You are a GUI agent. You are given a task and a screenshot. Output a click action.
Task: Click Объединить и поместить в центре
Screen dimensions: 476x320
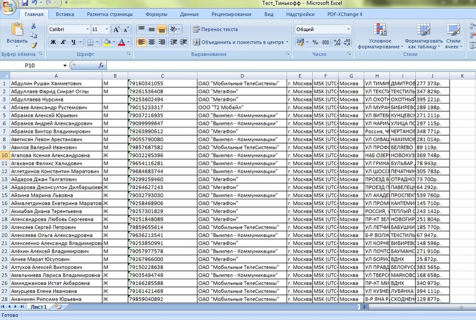(x=239, y=42)
